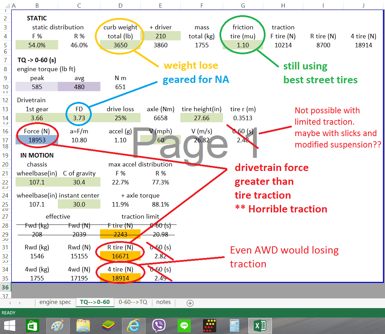Click peak torque cell 585

(37, 87)
